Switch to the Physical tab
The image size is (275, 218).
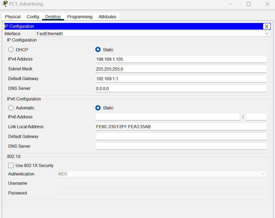click(x=13, y=17)
